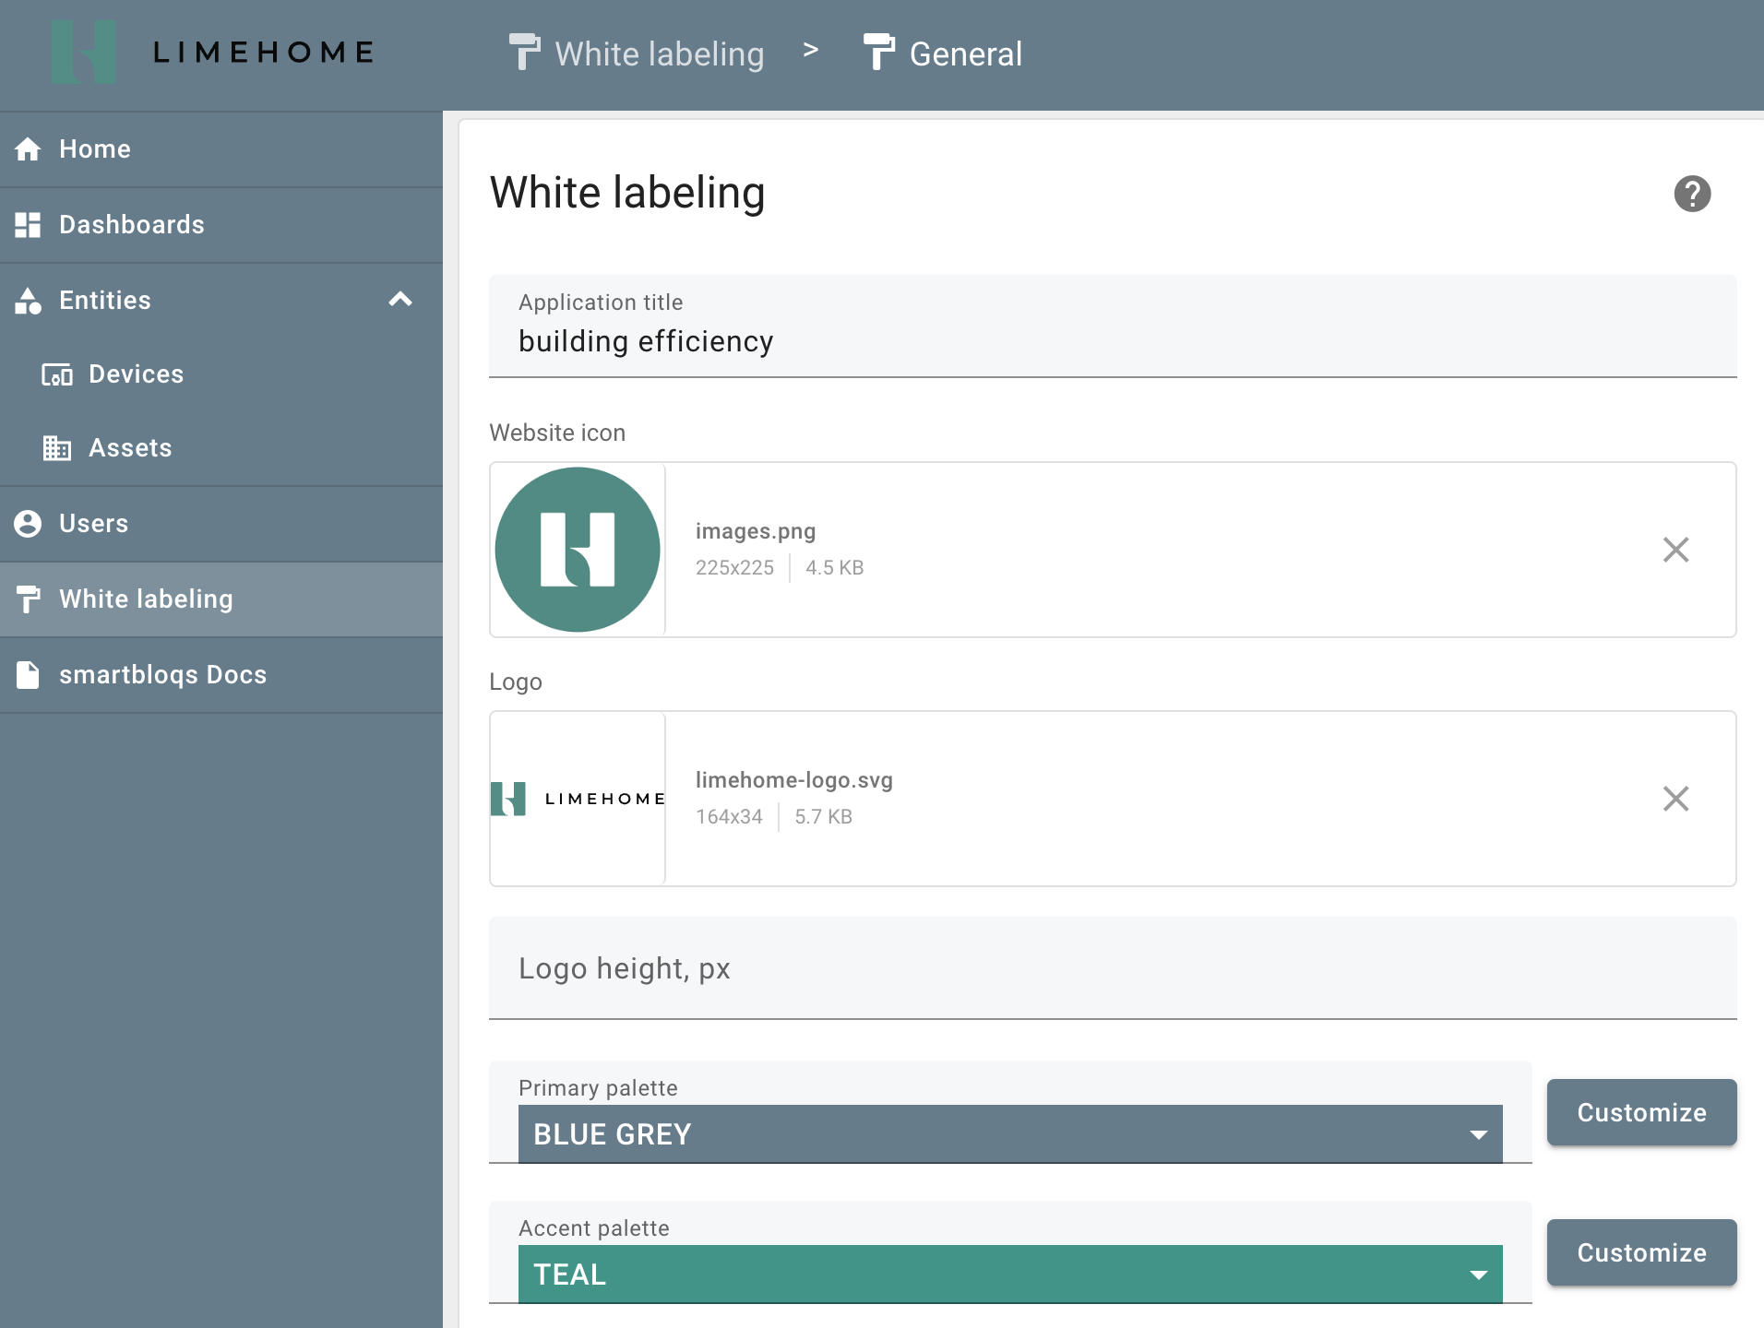This screenshot has width=1764, height=1328.
Task: Open the Accent palette TEAL dropdown
Action: 1009,1275
